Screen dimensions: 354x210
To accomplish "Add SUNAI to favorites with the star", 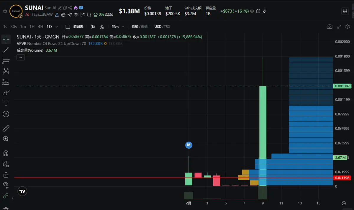I will pos(5,11).
